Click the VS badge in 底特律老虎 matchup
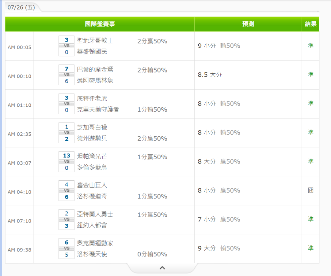 click(67, 104)
